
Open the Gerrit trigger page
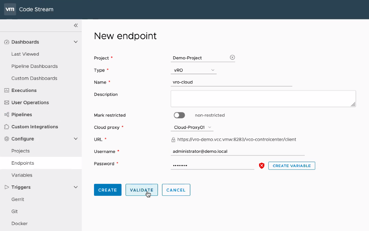click(x=17, y=199)
